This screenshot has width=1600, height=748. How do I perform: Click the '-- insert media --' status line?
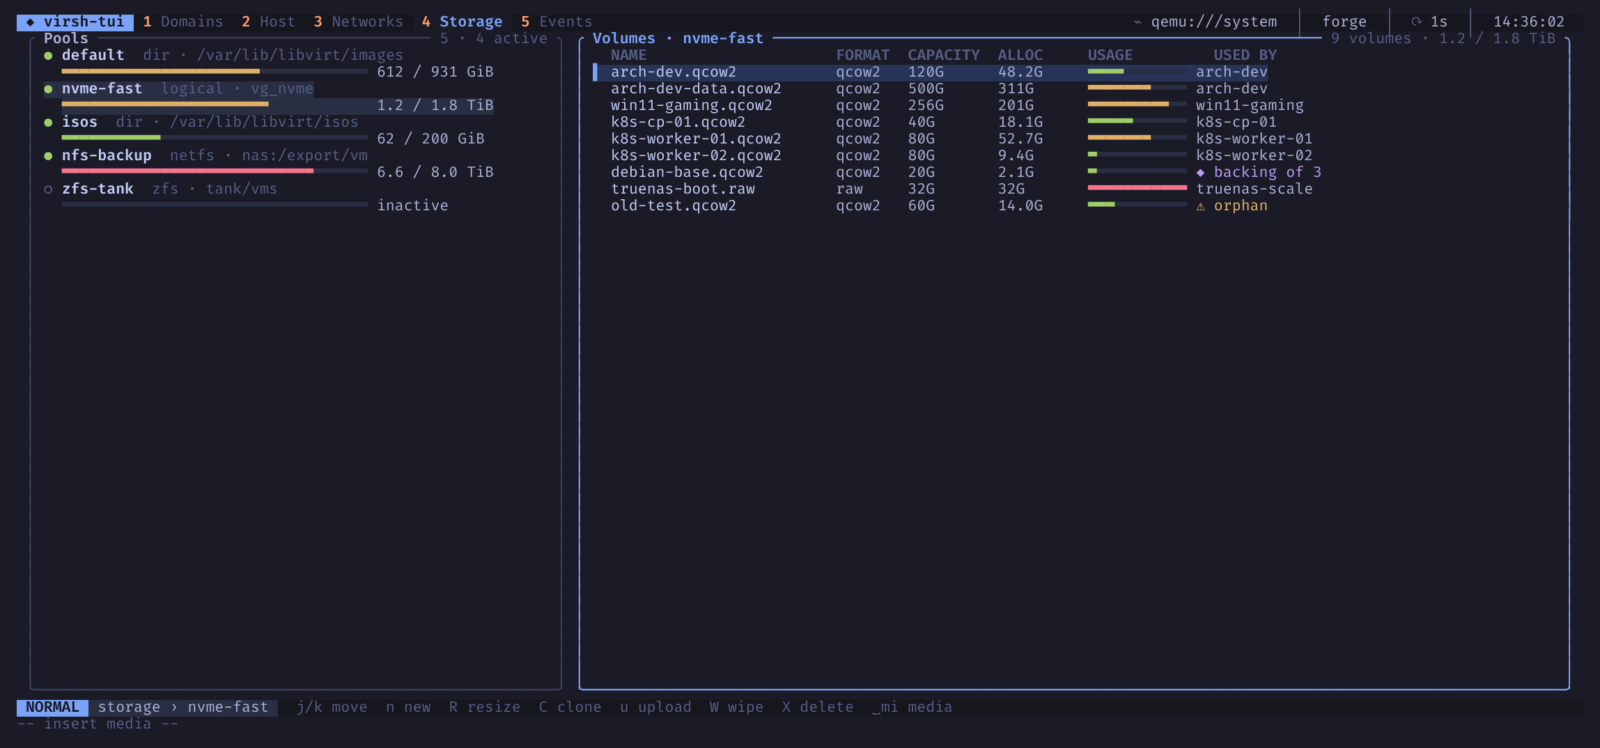98,724
